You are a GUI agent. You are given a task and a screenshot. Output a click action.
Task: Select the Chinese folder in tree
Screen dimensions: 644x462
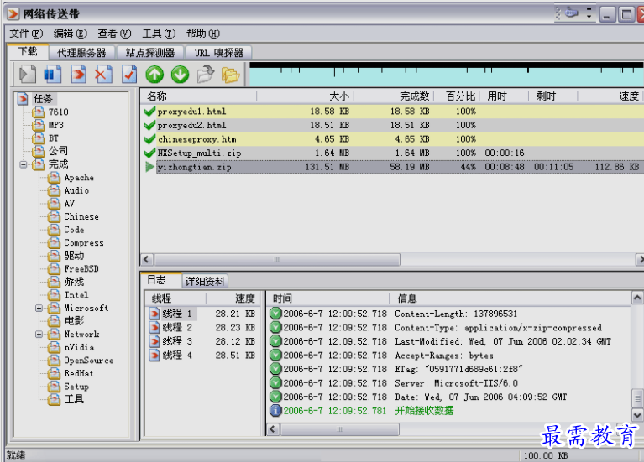(x=81, y=217)
